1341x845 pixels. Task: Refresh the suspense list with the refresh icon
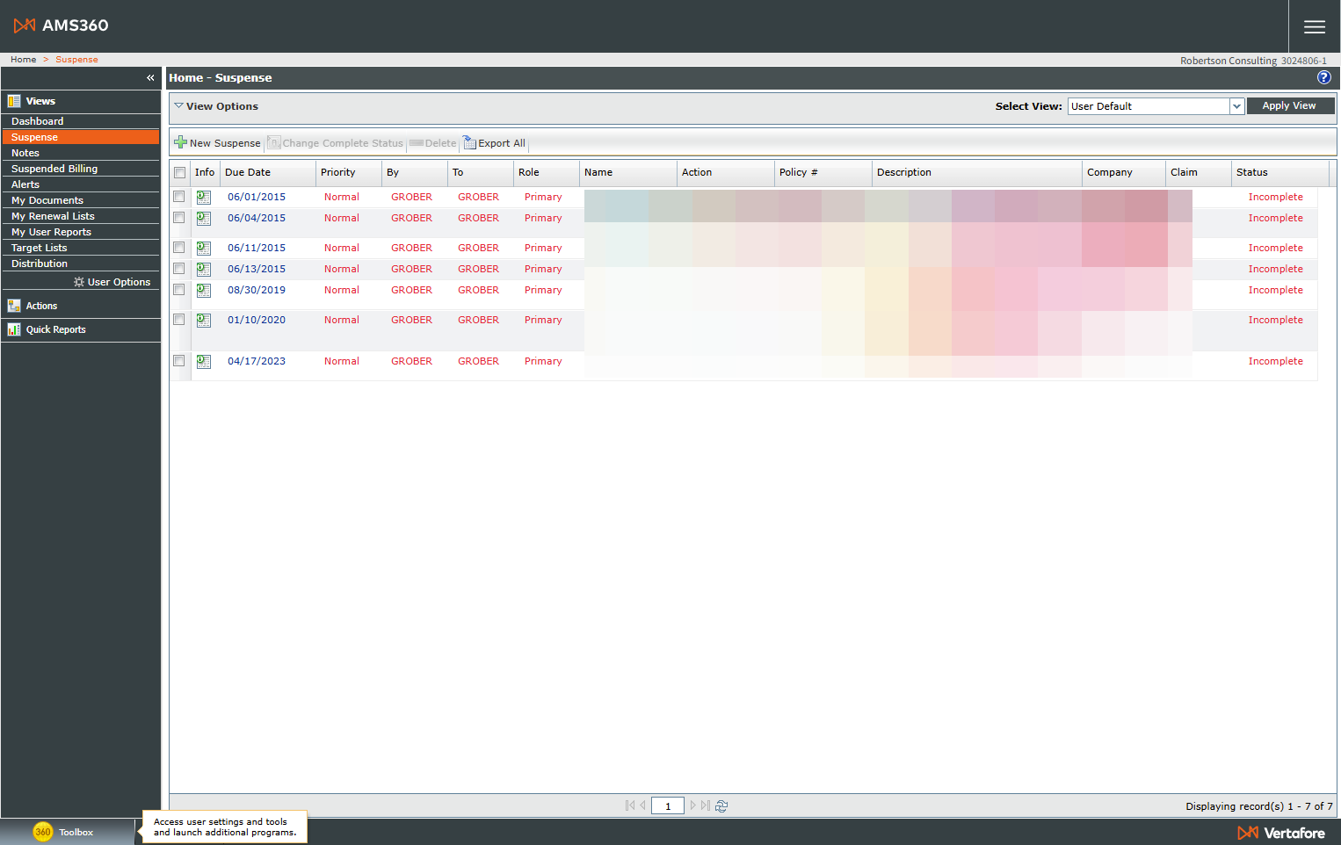point(721,806)
